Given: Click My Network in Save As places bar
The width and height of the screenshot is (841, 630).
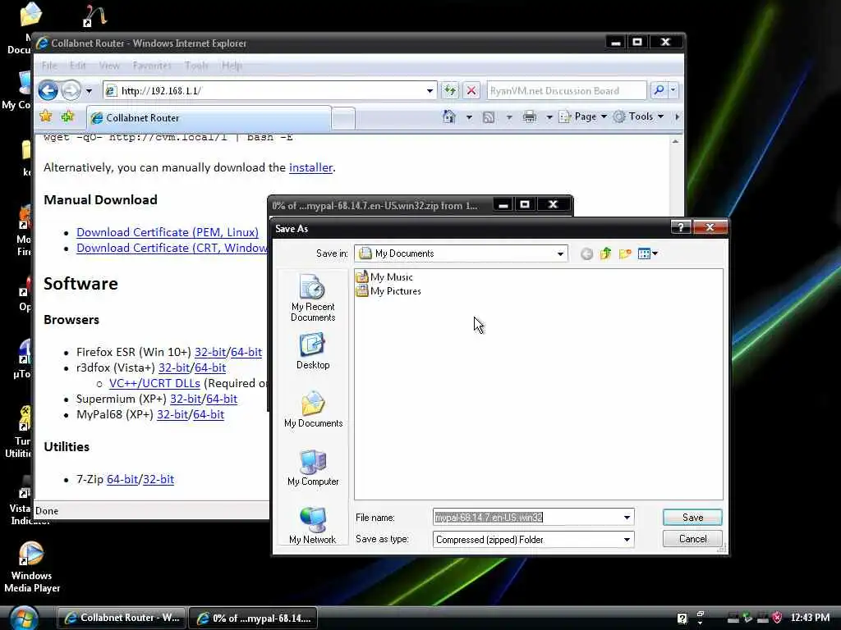Looking at the screenshot, I should click(313, 526).
